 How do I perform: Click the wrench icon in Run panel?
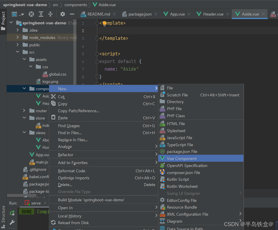coord(12,222)
